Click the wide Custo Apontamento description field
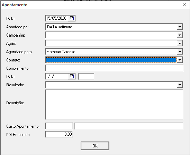The height and width of the screenshot is (155, 190). (129, 126)
